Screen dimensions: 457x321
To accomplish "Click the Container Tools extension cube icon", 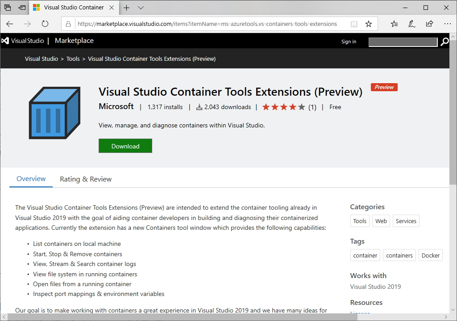I will click(54, 113).
